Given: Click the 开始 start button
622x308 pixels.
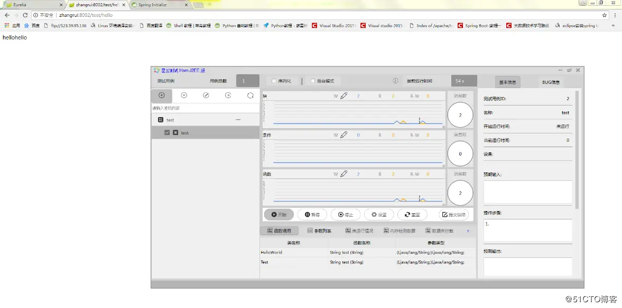Looking at the screenshot, I should pos(279,215).
